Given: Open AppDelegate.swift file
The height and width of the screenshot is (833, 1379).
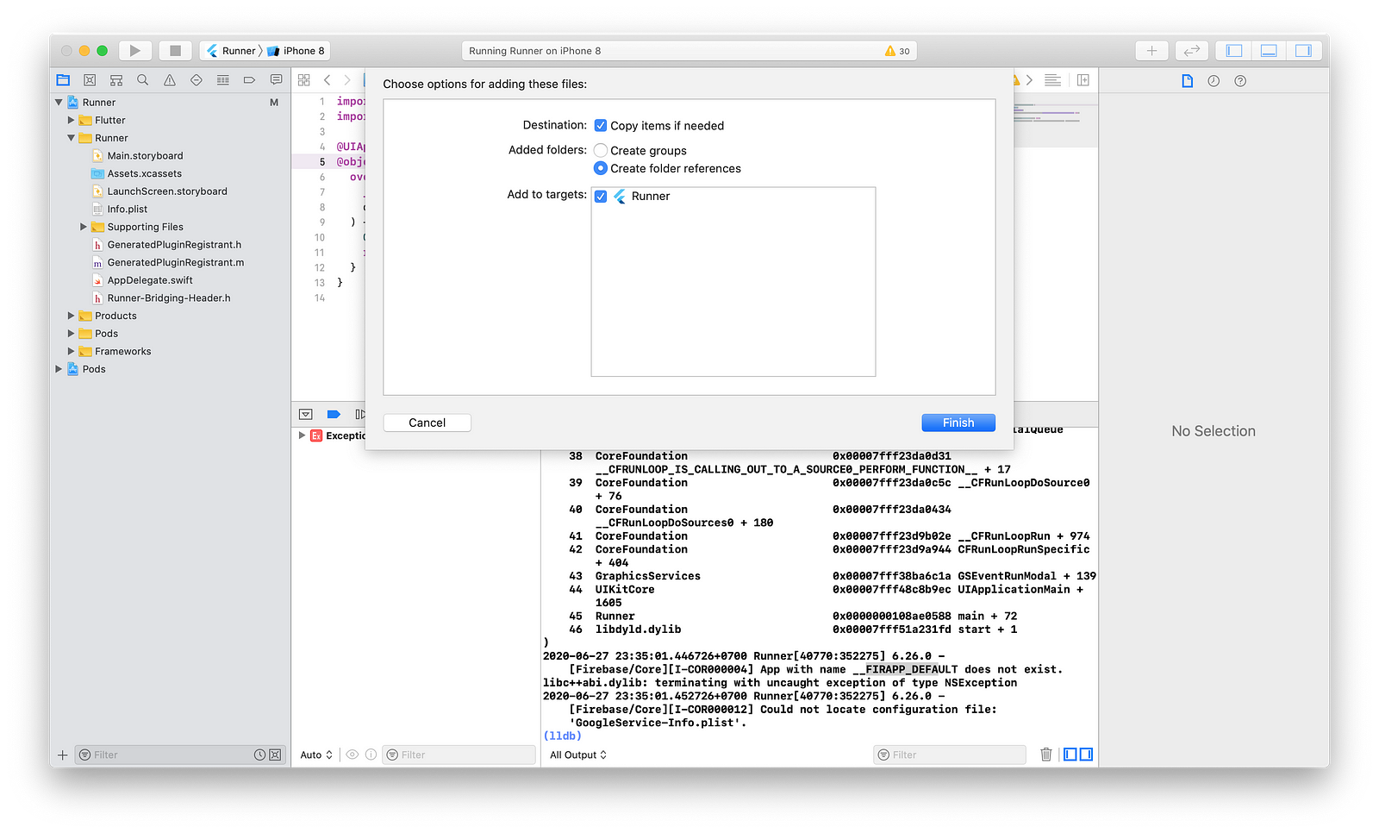Looking at the screenshot, I should [150, 280].
